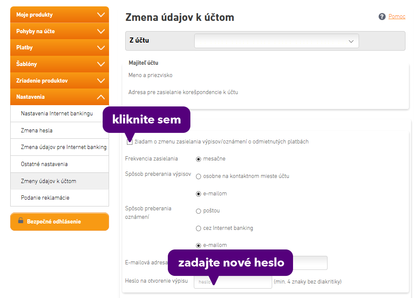Open Podanie reklamácie menu item
This screenshot has height=298, width=414.
coord(45,198)
